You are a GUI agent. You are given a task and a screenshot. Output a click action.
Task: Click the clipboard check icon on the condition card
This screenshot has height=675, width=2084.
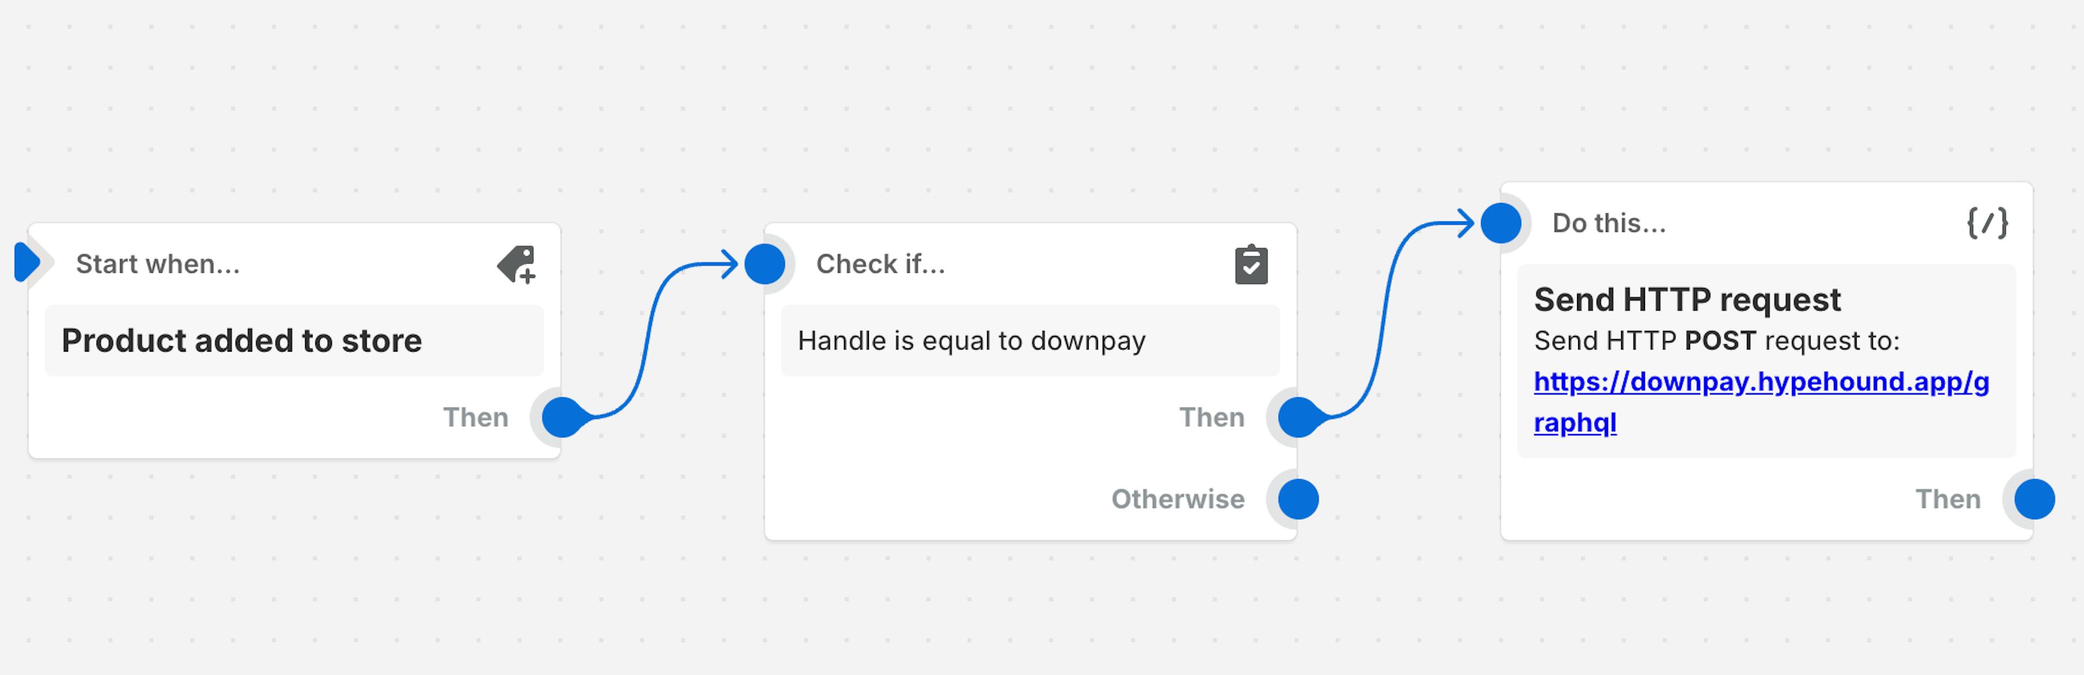pos(1251,264)
